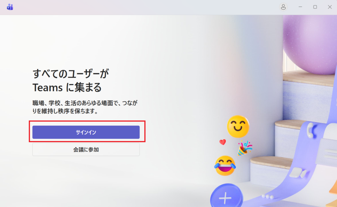
Task: Click the three white dots on ribbon
Action: 268,196
